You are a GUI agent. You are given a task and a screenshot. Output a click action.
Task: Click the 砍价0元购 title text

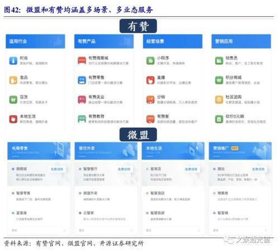tap(235, 116)
